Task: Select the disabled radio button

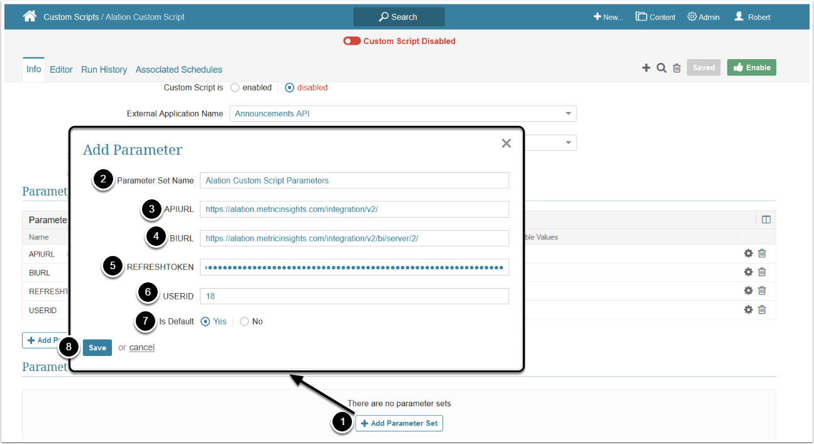Action: click(290, 87)
